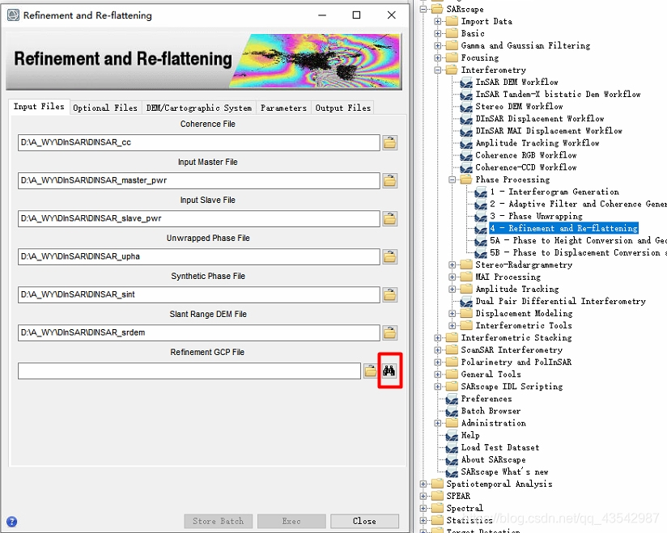
Task: Expand the Polarimetry and PolInSAR folder
Action: [x=438, y=362]
